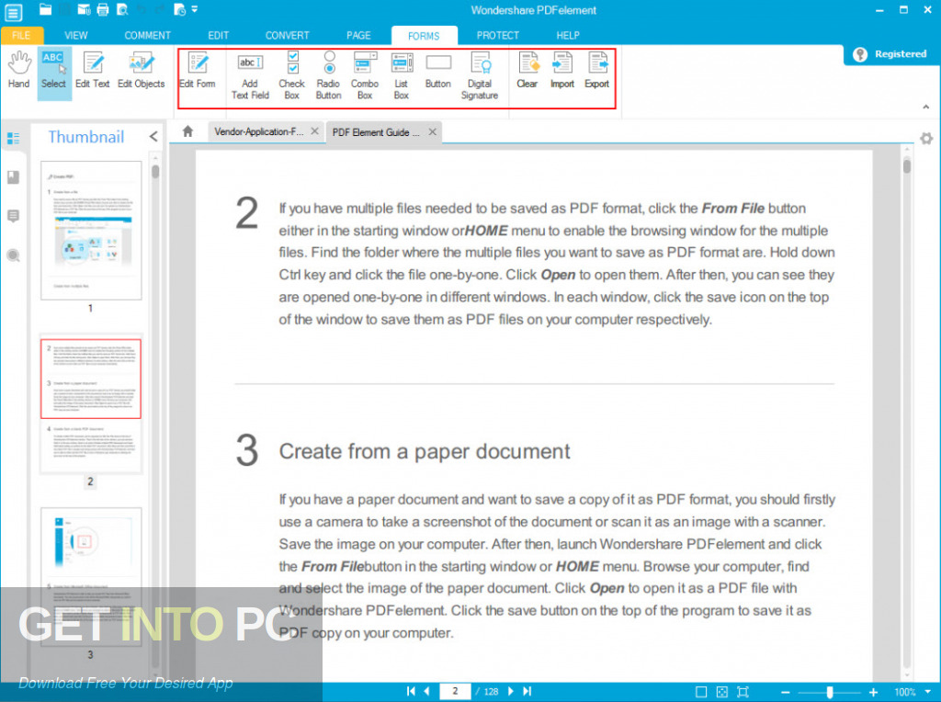941x702 pixels.
Task: Switch to the PROTECT tab
Action: tap(498, 36)
